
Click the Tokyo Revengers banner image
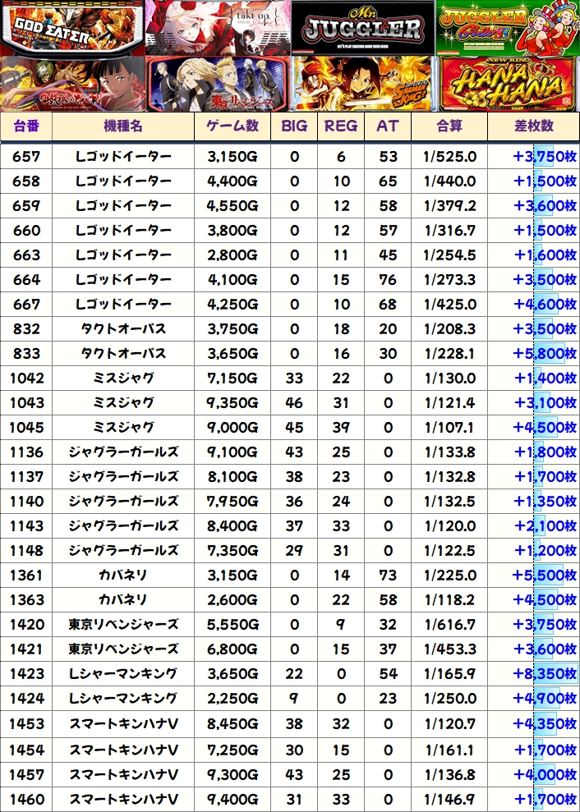(x=219, y=84)
